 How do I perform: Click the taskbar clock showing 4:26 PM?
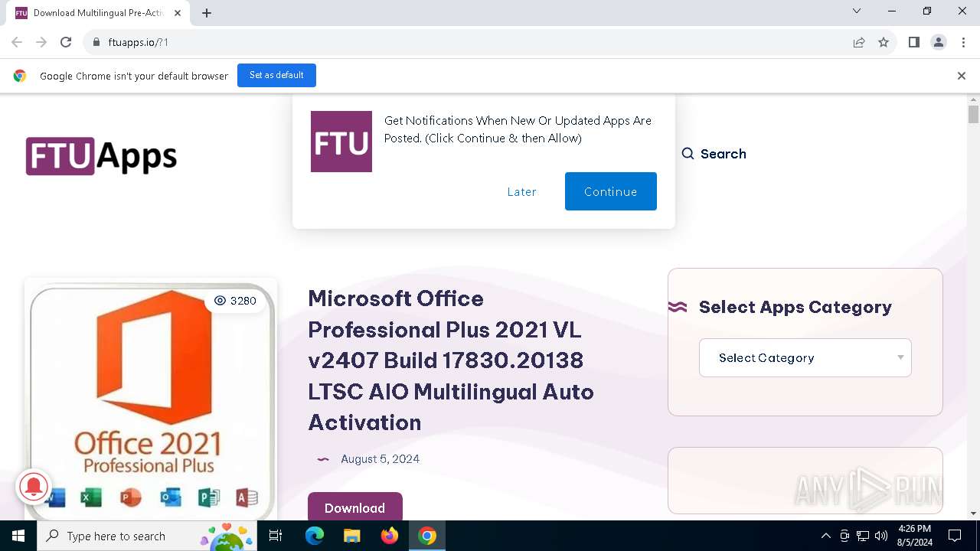[x=915, y=536]
